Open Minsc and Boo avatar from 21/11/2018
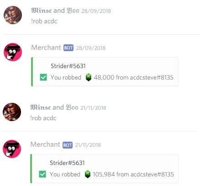 [12, 112]
